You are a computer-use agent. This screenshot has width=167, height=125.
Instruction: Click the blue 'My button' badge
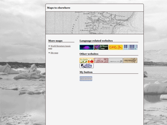click(x=86, y=79)
